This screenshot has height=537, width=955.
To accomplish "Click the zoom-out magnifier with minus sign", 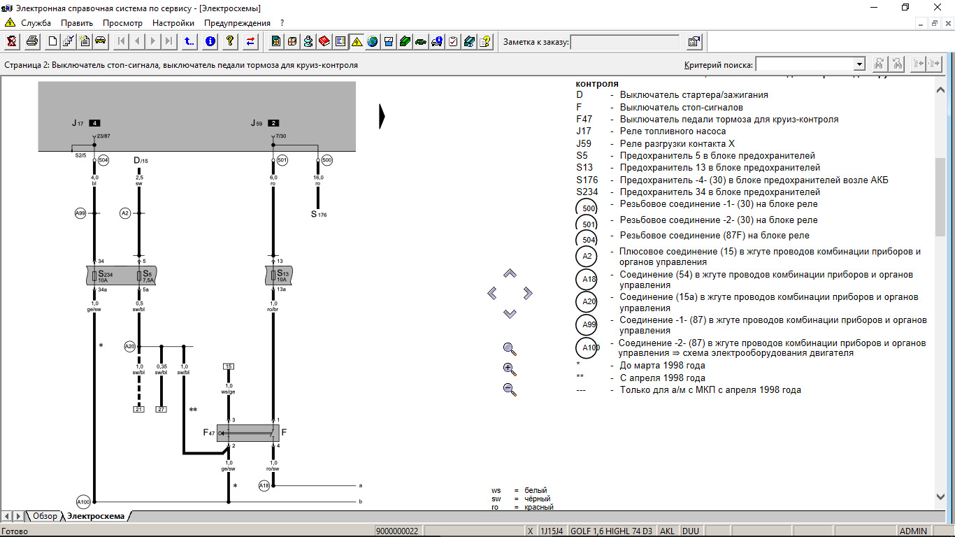I will pyautogui.click(x=510, y=389).
